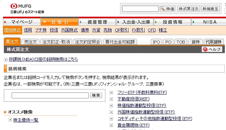
Task: Expand the お取引 navigation menu
Action: tap(59, 22)
